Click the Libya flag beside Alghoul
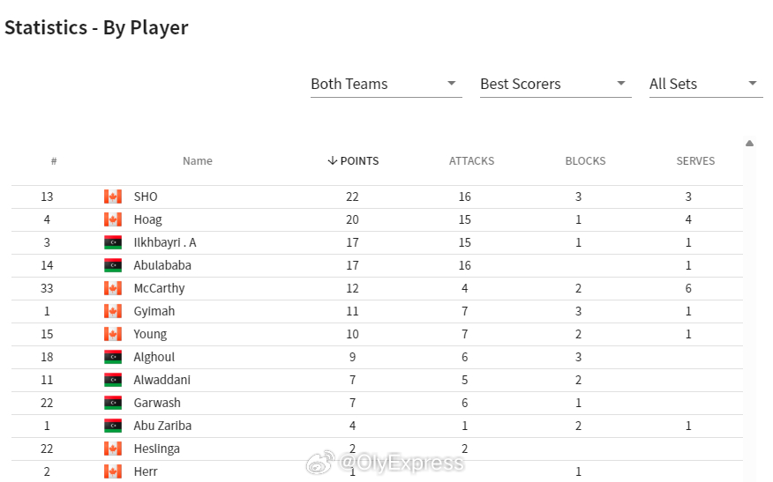Screen dimensions: 773x482 tap(113, 357)
